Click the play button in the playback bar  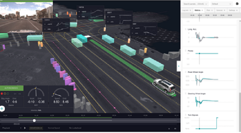tap(25, 128)
